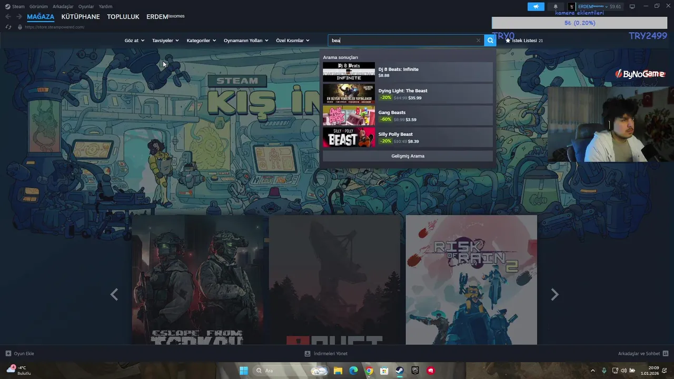Click the store search input field
This screenshot has height=379, width=674.
(x=402, y=40)
